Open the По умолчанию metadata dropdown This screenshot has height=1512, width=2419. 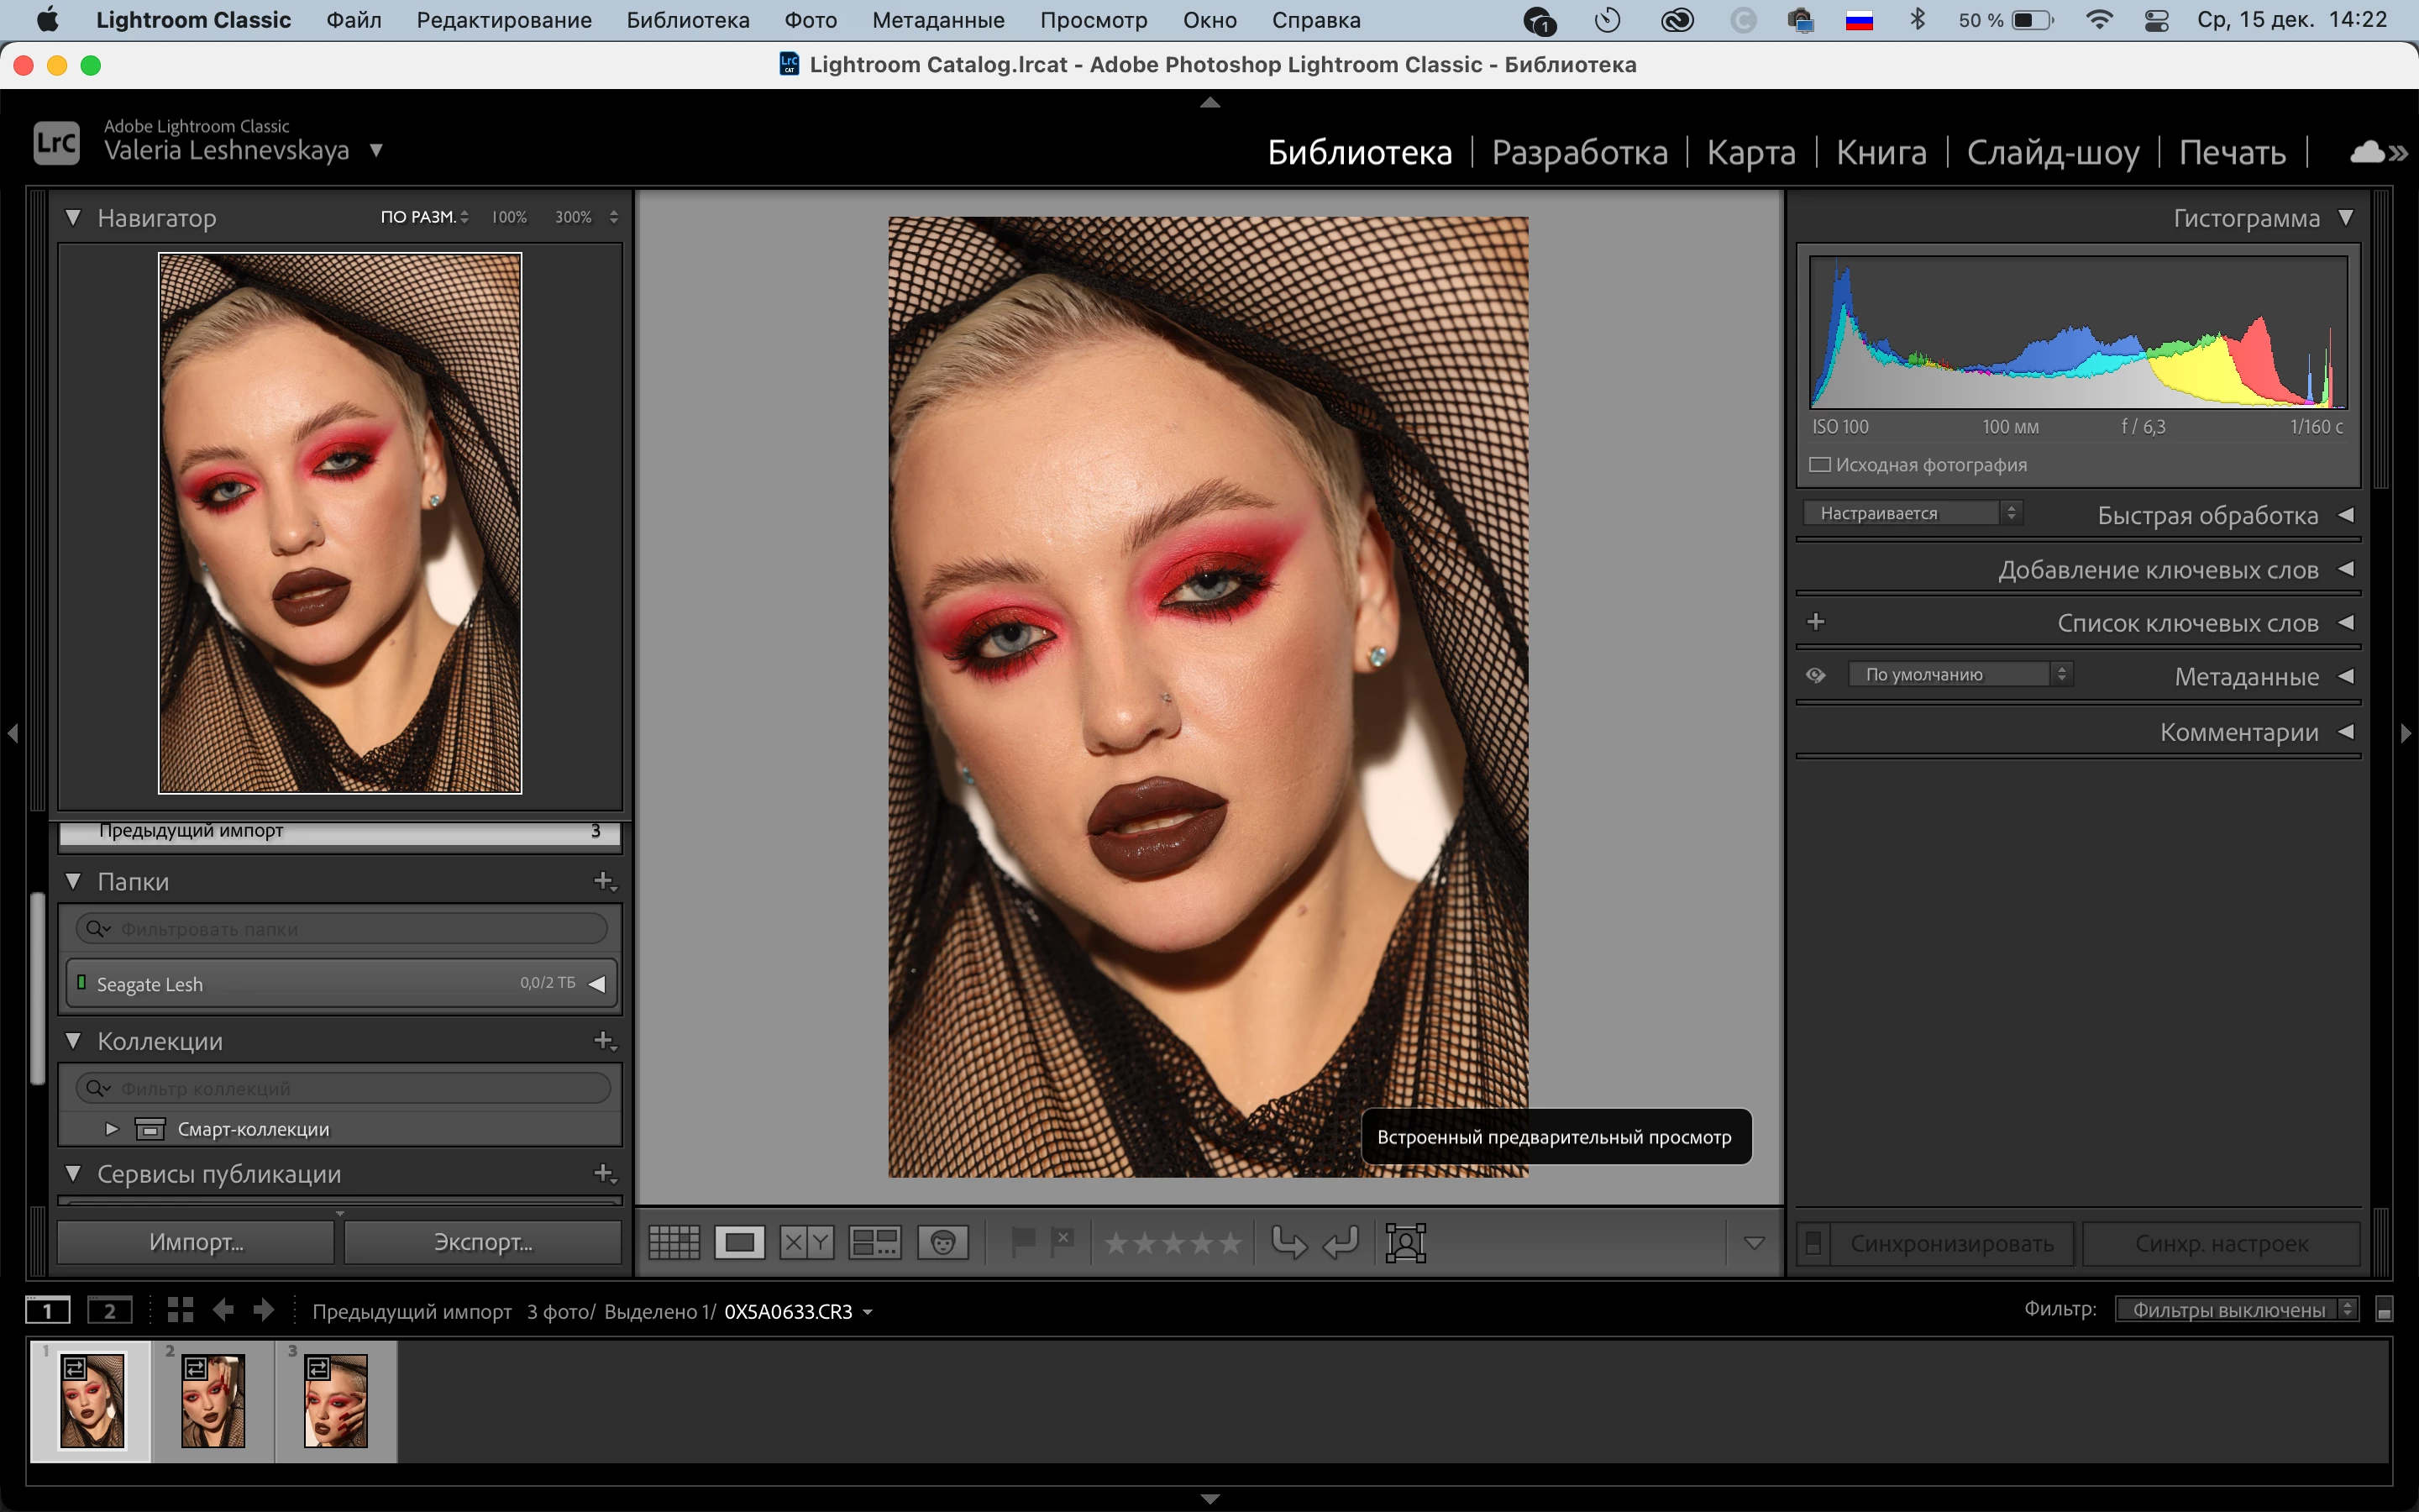pyautogui.click(x=1960, y=675)
